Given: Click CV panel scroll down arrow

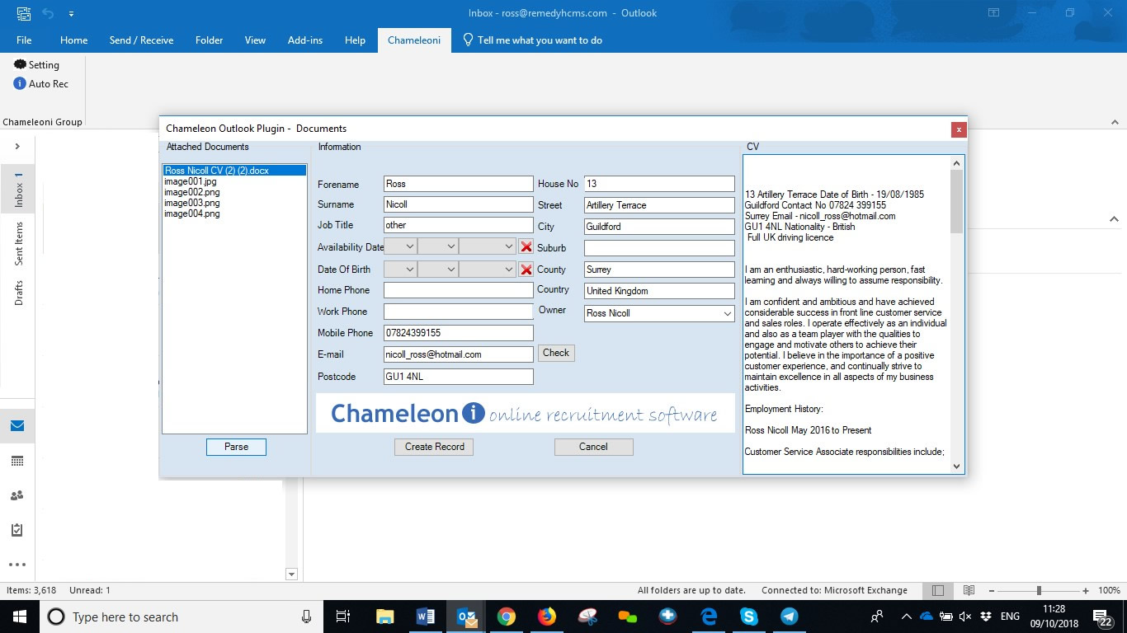Looking at the screenshot, I should (x=957, y=466).
